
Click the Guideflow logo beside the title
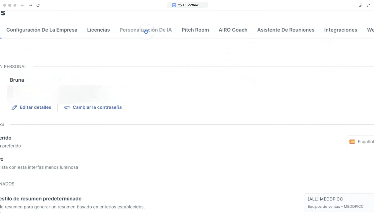[x=174, y=5]
